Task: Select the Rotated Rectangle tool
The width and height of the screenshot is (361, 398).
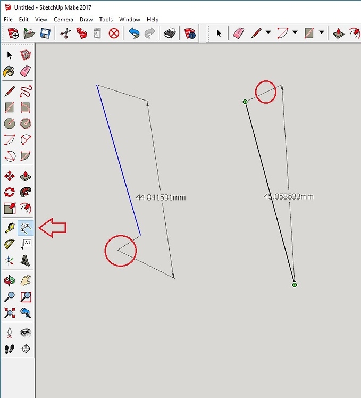Action: tap(26, 107)
